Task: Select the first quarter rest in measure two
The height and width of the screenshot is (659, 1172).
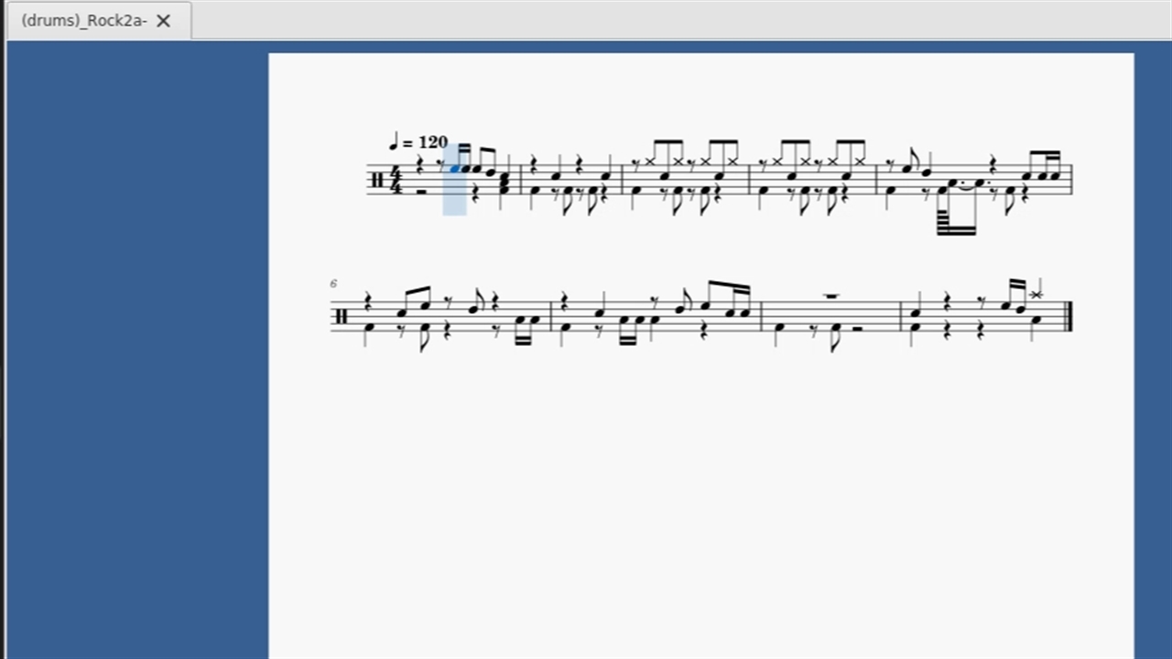Action: tap(533, 163)
